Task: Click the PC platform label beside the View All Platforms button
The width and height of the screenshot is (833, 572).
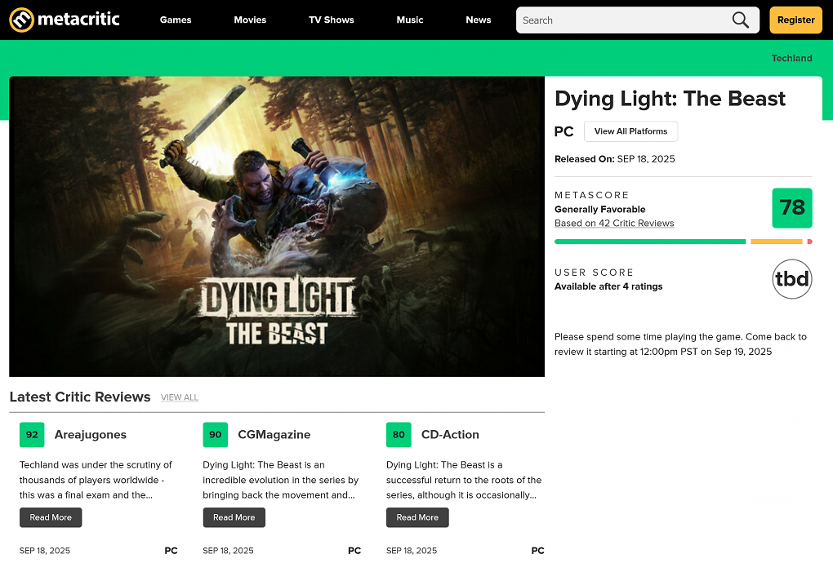Action: click(x=563, y=131)
